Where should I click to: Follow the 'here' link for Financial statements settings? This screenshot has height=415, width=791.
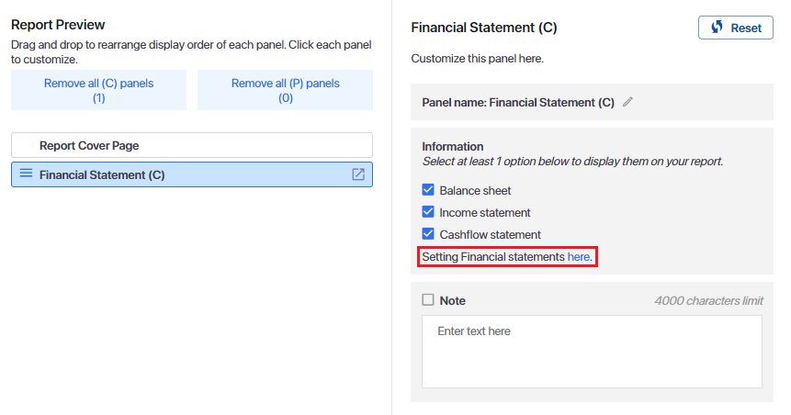pos(579,257)
